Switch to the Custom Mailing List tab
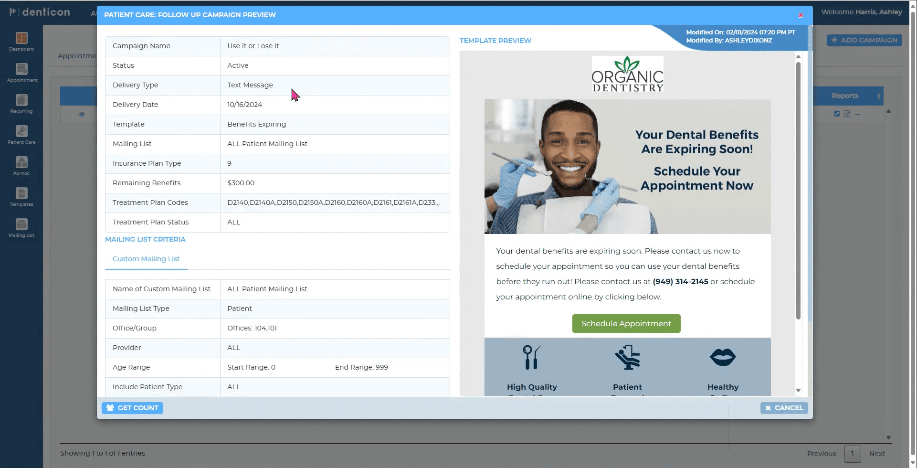Viewport: 917px width, 468px height. [x=146, y=258]
